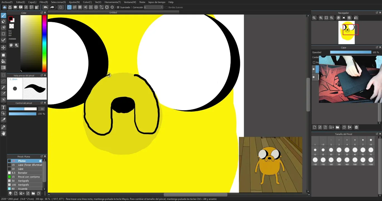382x201 pixels.
Task: Click the new layer icon in Capa panel
Action: tap(315, 127)
